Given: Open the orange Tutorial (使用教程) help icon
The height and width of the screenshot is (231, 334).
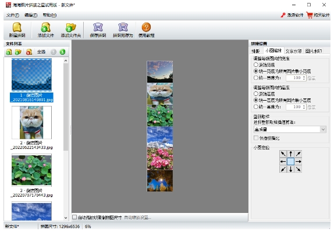Looking at the screenshot, I should point(146,27).
